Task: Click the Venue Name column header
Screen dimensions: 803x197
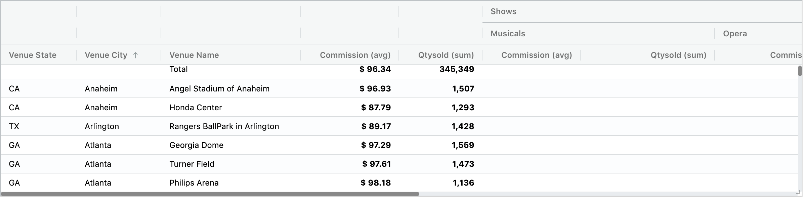Action: (x=194, y=55)
